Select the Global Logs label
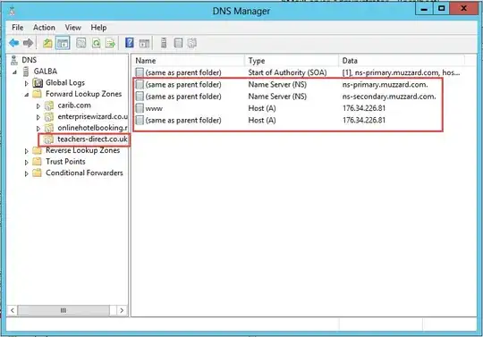The image size is (483, 337). [65, 83]
